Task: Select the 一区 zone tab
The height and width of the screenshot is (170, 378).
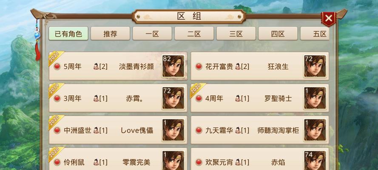Action: tap(152, 34)
